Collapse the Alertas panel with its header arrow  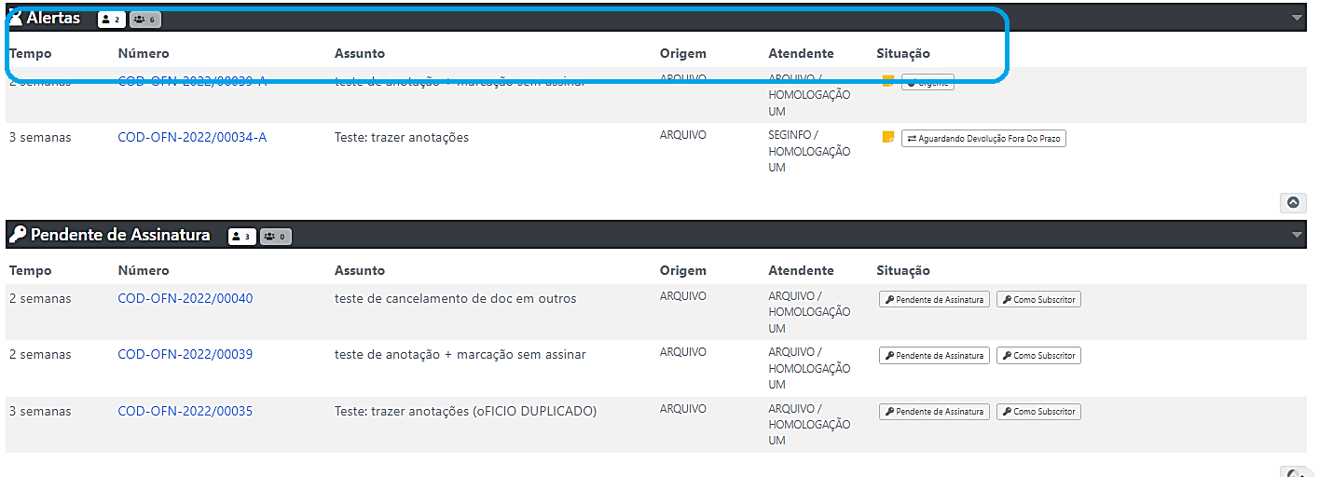tap(1297, 18)
